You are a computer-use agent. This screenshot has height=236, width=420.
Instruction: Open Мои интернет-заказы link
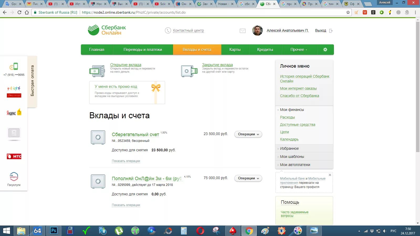pos(298,88)
